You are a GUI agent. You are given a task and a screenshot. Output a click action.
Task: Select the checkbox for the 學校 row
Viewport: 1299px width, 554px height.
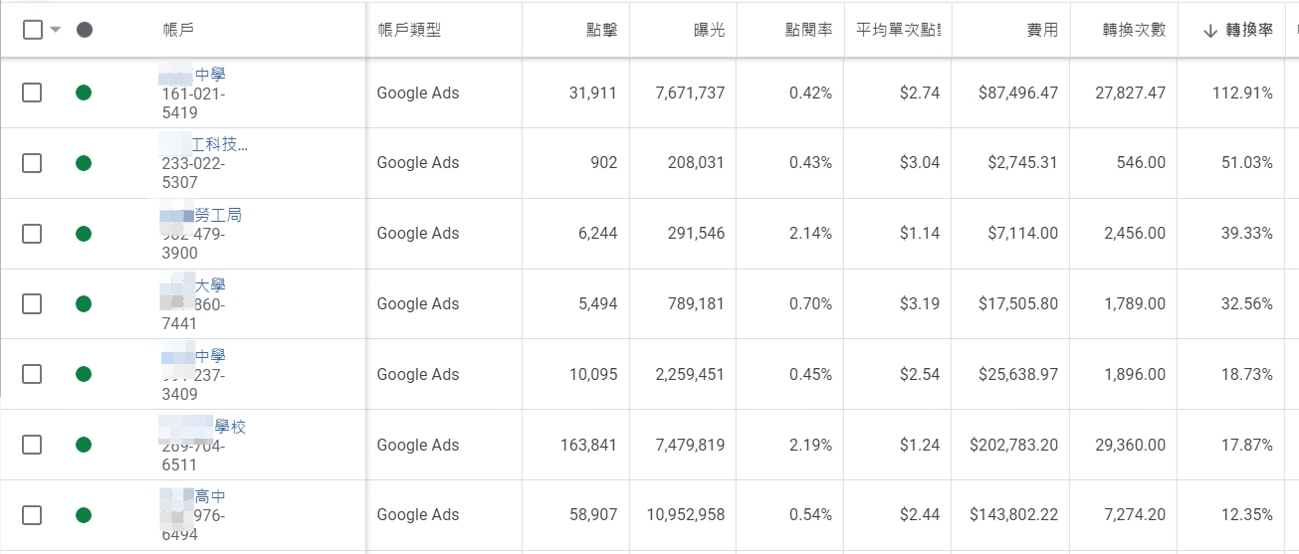32,445
